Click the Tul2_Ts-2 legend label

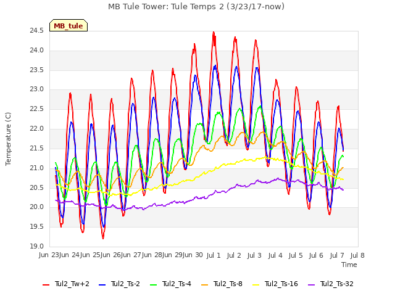click(x=125, y=284)
